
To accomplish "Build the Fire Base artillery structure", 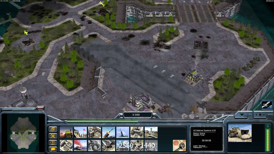I will [x=123, y=132].
